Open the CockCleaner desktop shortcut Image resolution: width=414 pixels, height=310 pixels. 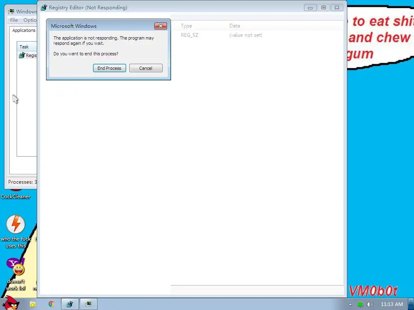[16, 194]
